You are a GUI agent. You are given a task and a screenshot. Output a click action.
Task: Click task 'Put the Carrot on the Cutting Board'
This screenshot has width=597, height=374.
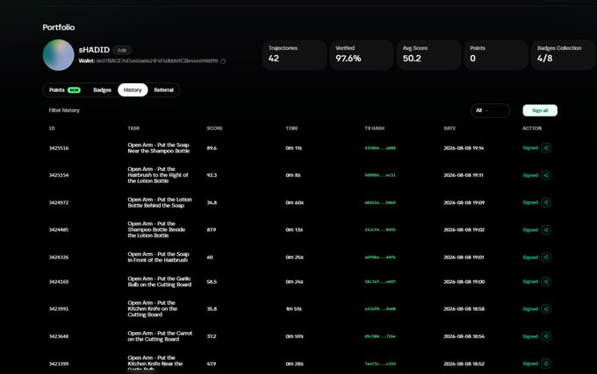[160, 336]
